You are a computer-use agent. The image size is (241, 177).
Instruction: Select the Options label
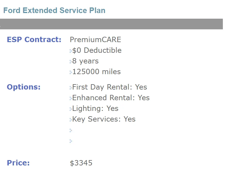[24, 87]
